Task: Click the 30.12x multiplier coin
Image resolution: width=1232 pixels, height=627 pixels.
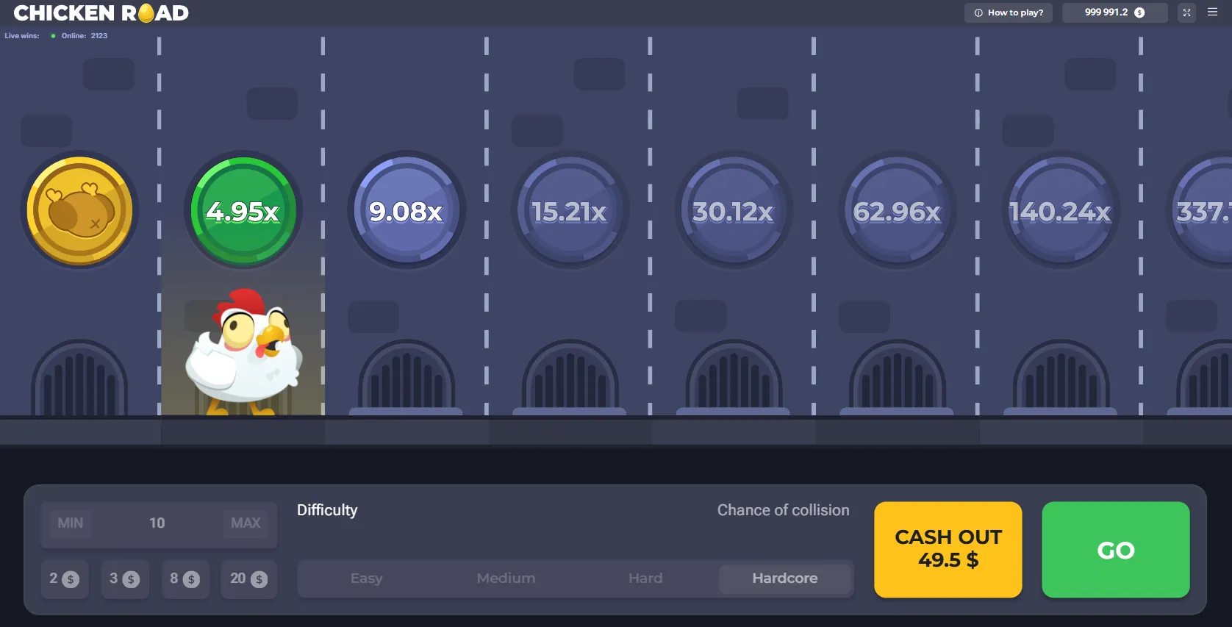Action: (x=734, y=211)
